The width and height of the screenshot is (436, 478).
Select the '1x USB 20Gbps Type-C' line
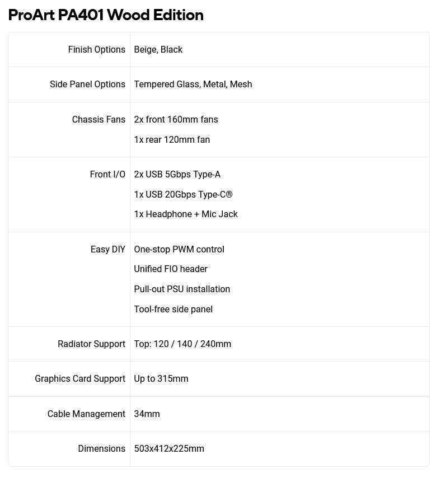click(x=183, y=195)
